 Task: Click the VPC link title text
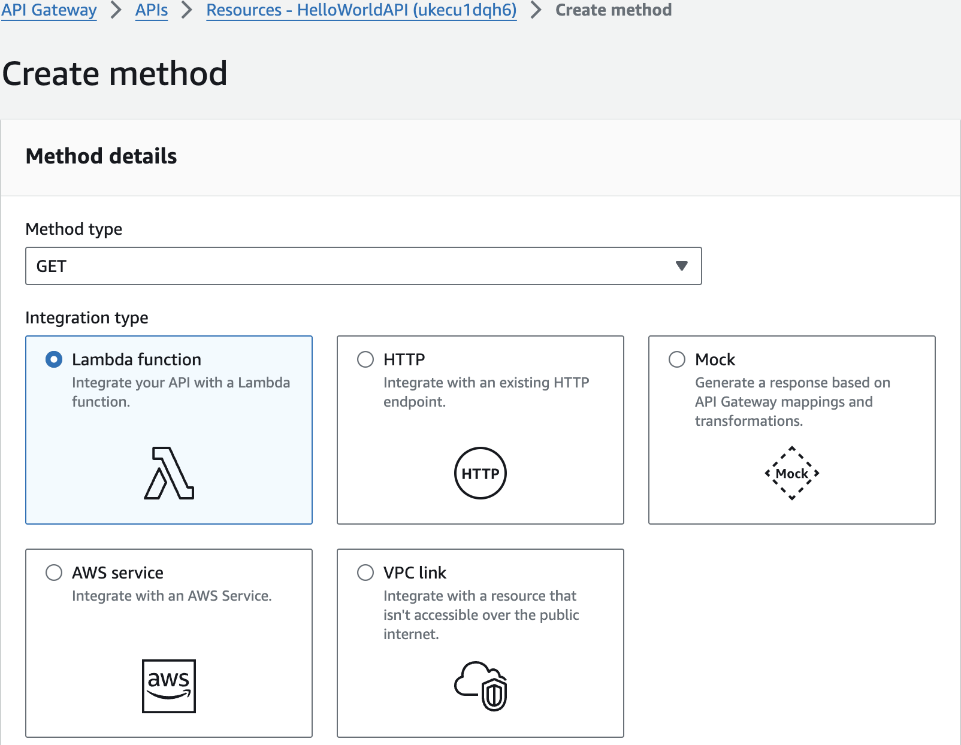415,573
